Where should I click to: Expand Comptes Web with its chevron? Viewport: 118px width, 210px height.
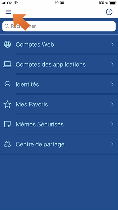pos(112,44)
